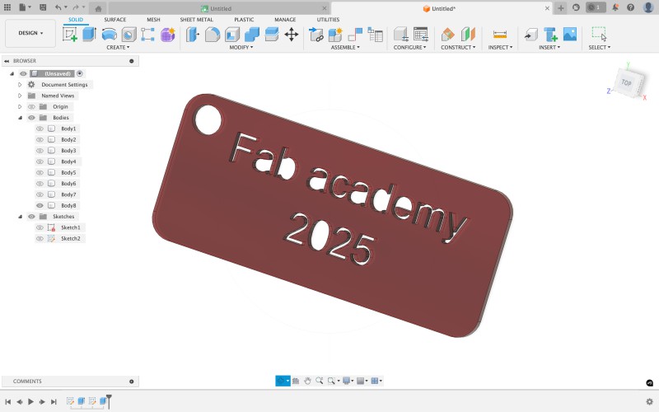659x412 pixels.
Task: Select the Revolve tool icon
Action: pos(110,35)
